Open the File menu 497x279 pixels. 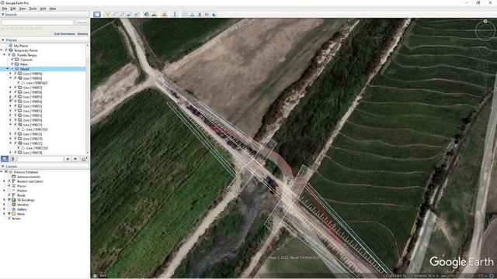coord(4,9)
